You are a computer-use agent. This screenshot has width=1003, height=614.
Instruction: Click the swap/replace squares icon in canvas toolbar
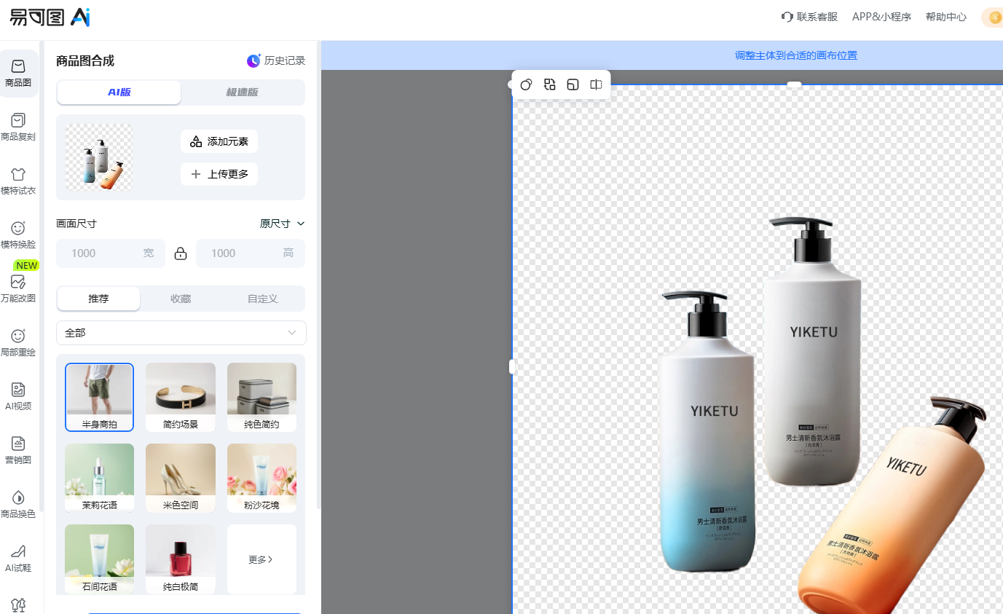pos(550,84)
